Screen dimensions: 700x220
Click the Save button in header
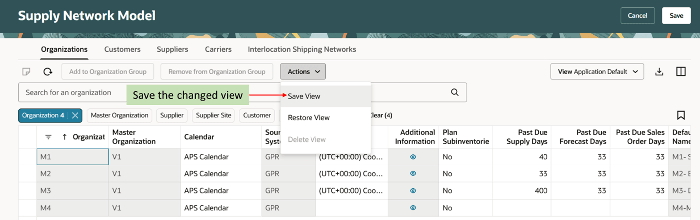click(x=676, y=16)
